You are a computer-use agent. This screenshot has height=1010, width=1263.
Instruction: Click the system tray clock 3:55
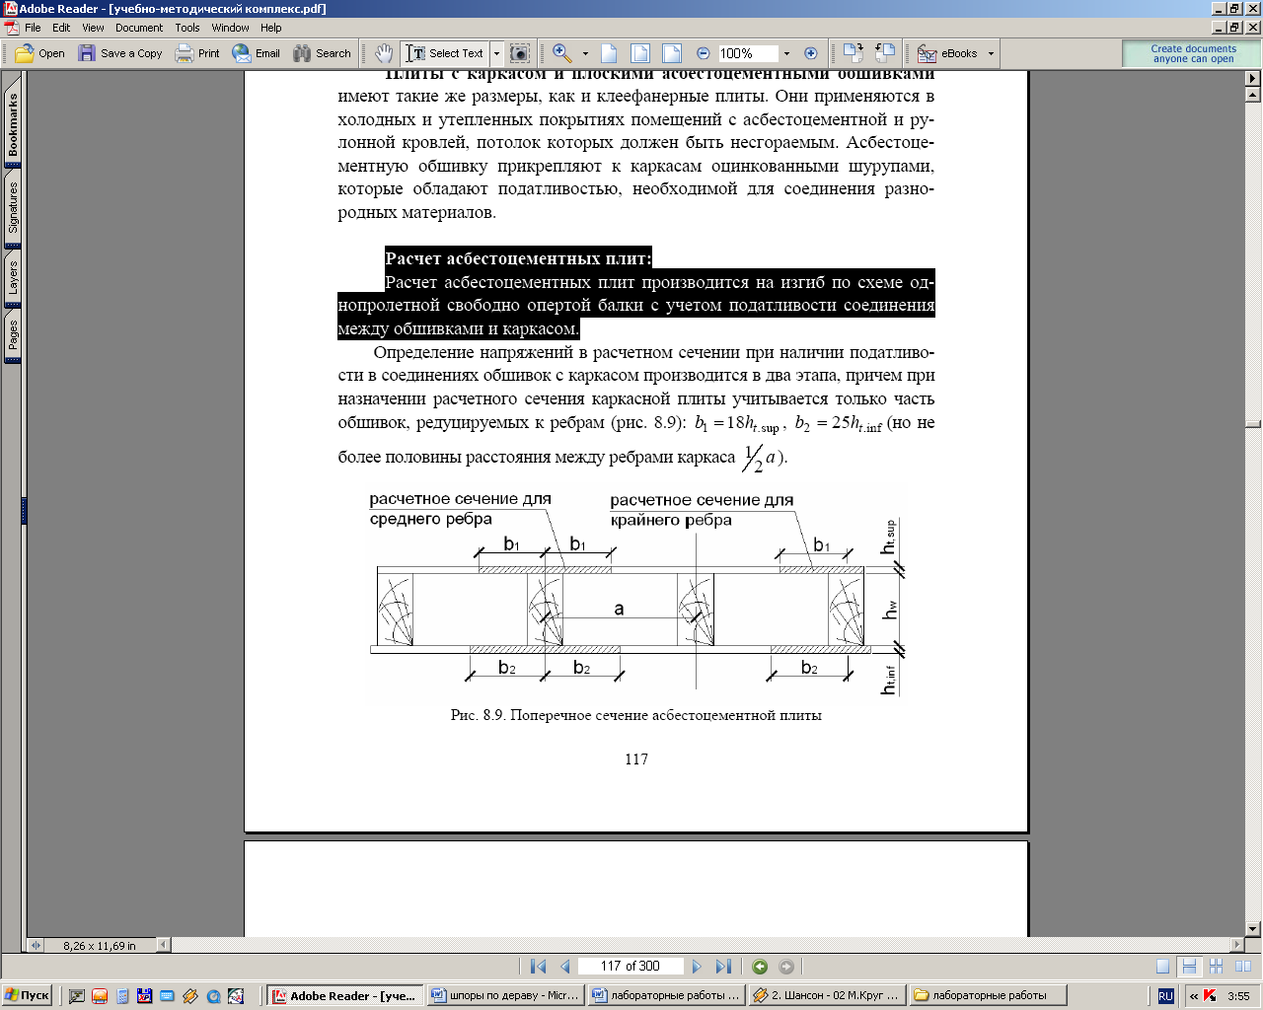[x=1239, y=996]
